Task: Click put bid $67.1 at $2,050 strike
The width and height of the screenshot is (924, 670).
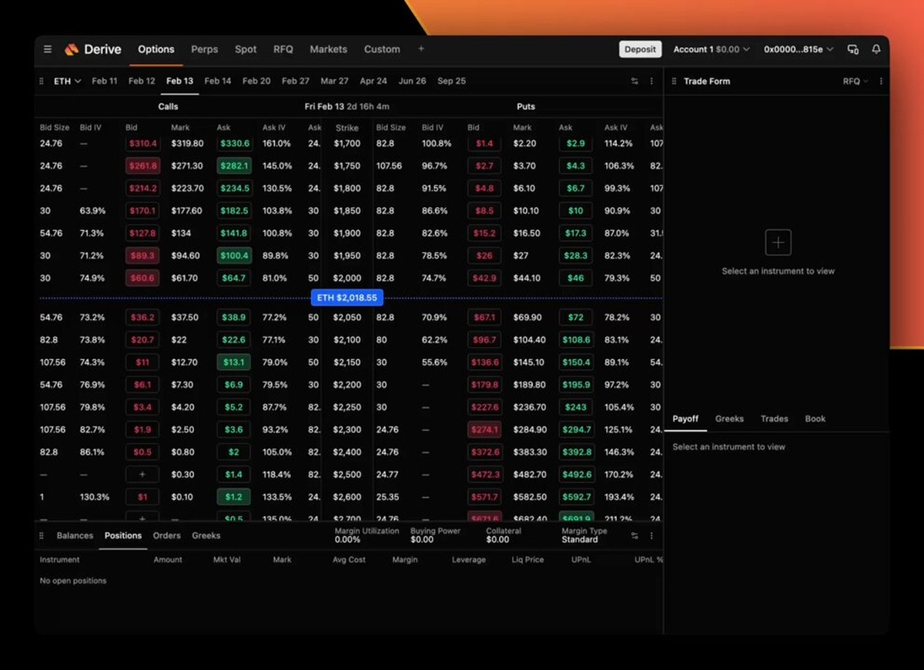Action: click(x=485, y=317)
